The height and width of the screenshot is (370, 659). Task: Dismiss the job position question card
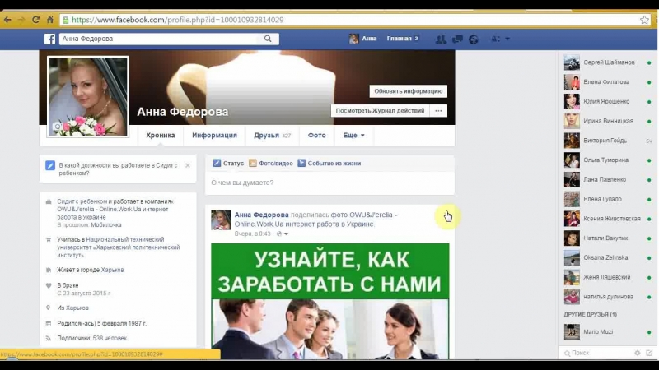[188, 165]
